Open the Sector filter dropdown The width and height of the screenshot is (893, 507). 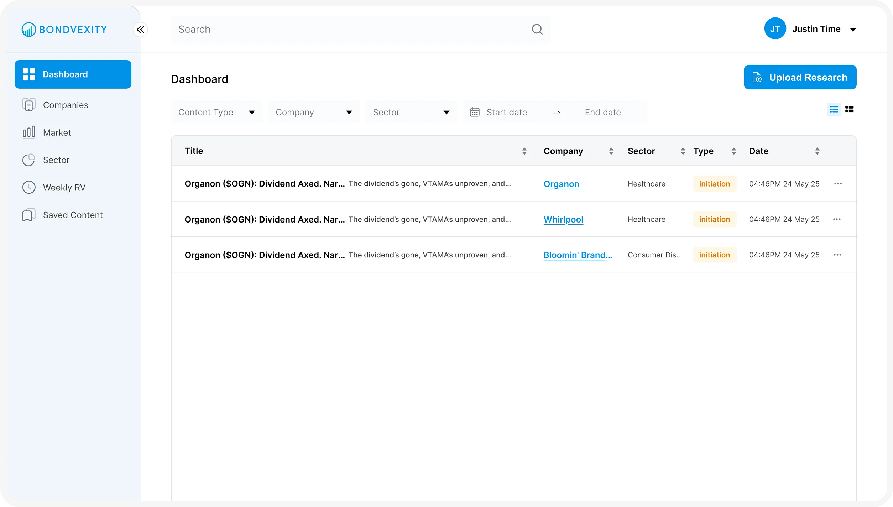tap(412, 112)
